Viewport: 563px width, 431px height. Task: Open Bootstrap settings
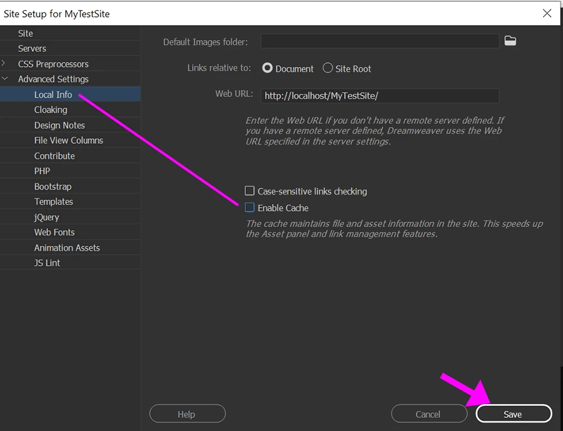[70, 187]
